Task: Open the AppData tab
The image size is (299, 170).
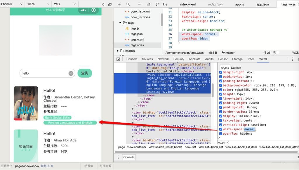Action: tap(194, 59)
